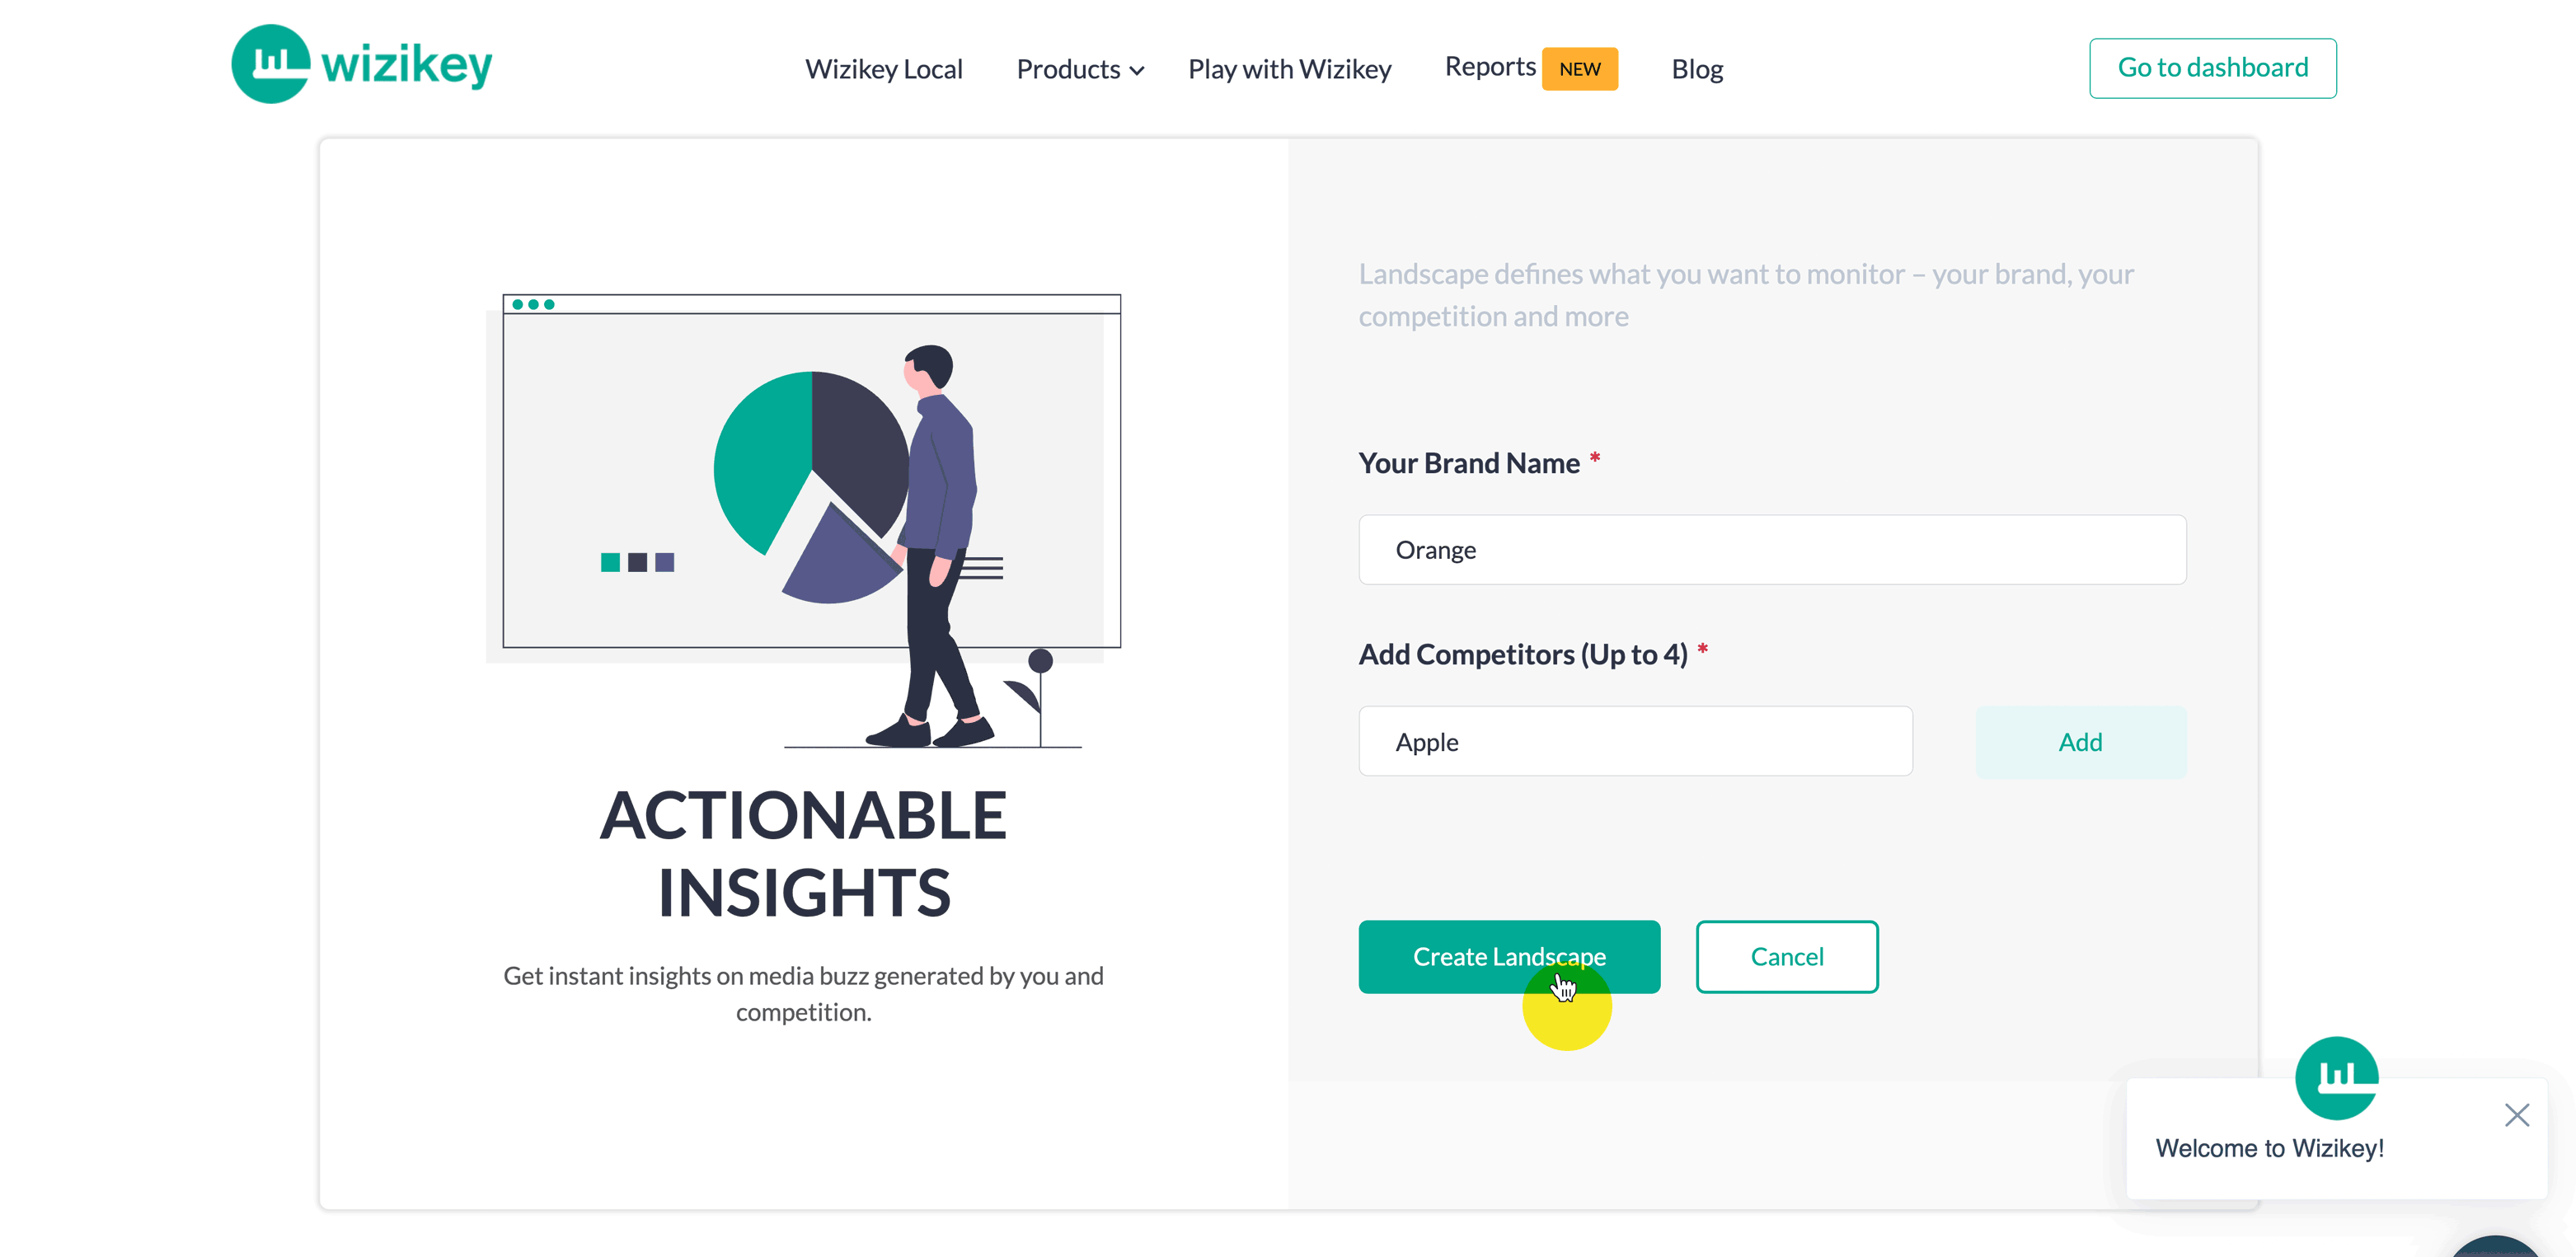
Task: Open the Wizikey Local menu item
Action: pyautogui.click(x=883, y=69)
